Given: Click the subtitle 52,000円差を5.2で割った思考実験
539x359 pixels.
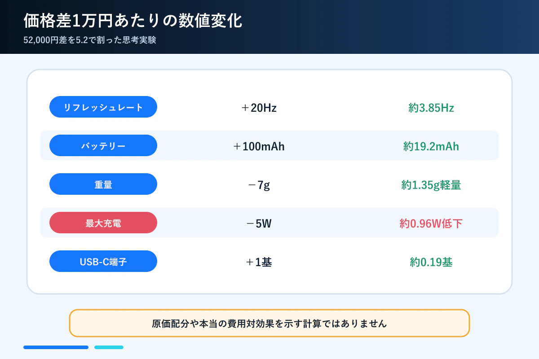Looking at the screenshot, I should pos(90,40).
